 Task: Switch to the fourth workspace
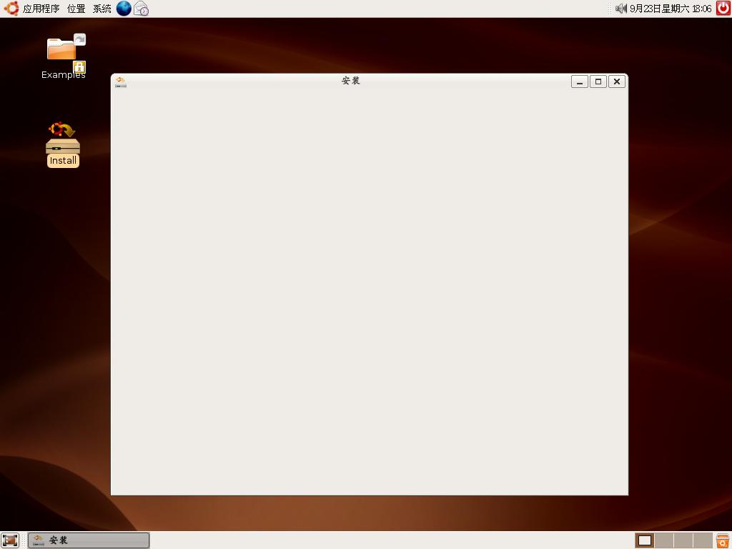coord(702,540)
